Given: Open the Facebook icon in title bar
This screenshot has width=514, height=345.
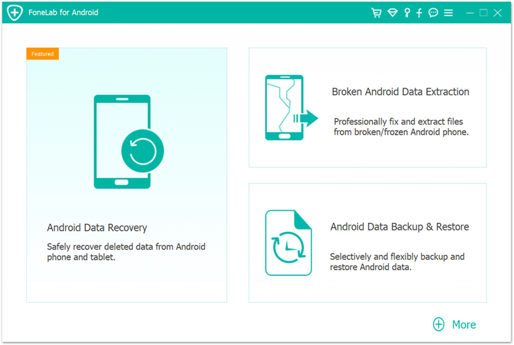Looking at the screenshot, I should coord(419,13).
